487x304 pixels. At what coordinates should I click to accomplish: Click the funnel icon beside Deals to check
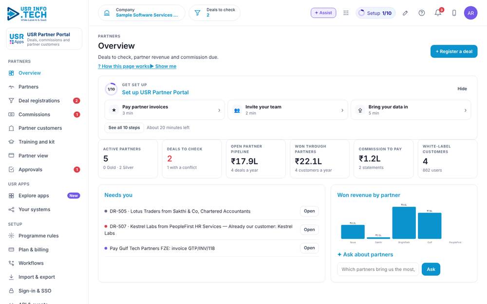pos(197,13)
